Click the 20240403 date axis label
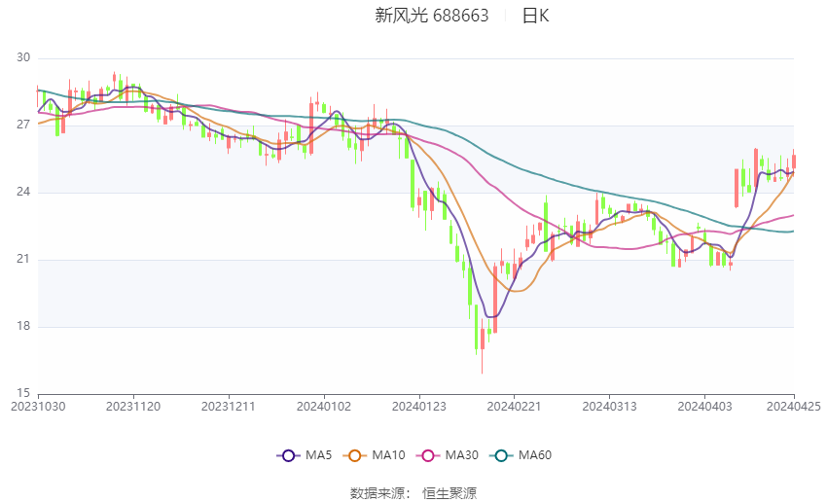 point(704,407)
